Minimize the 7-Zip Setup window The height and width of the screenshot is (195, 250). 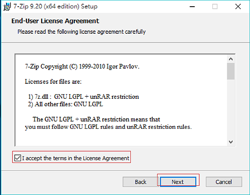coord(192,7)
